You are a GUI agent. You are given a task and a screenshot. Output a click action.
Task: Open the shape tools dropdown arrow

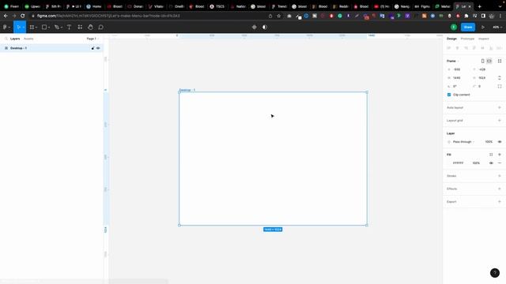coord(49,28)
